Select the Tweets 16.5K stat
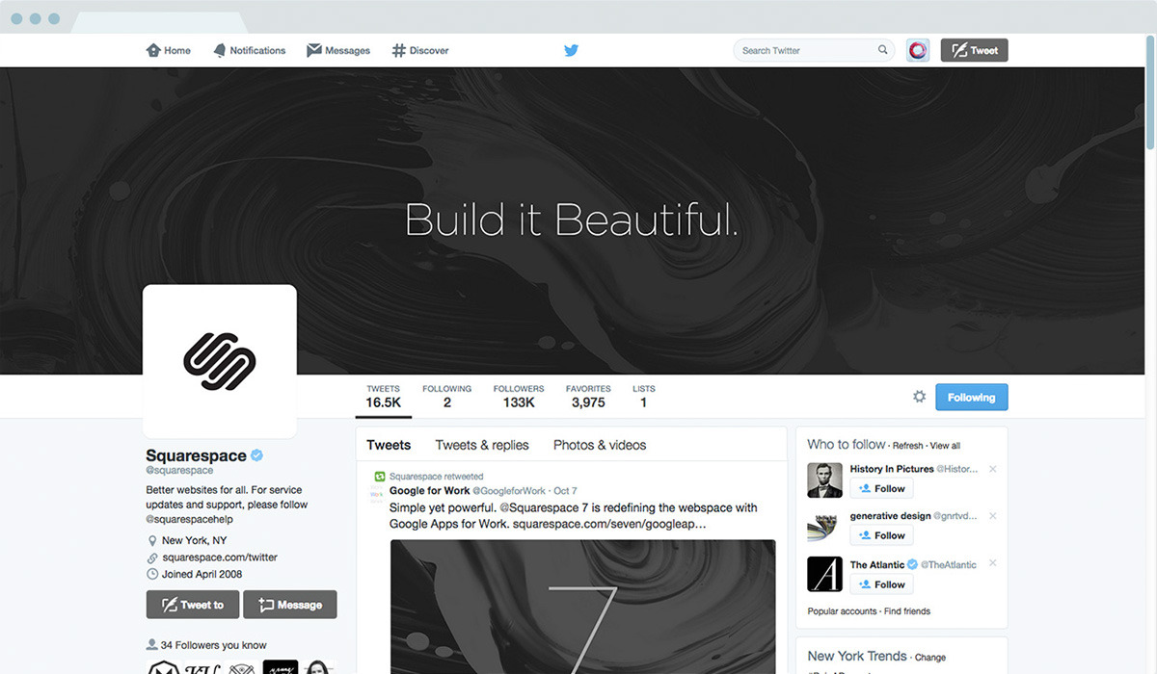1157x674 pixels. 383,397
